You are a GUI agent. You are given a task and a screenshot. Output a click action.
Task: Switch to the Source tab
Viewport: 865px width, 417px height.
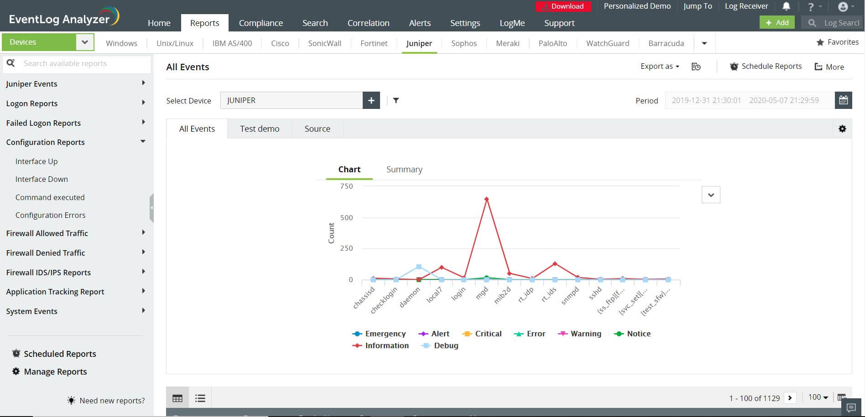tap(318, 129)
